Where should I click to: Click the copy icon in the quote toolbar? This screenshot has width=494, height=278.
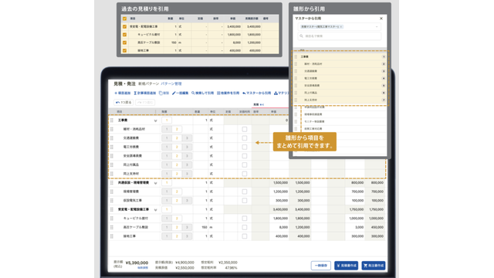point(161,93)
